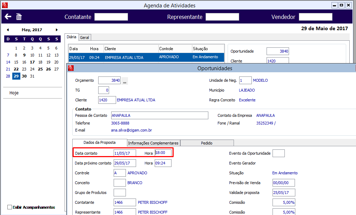Open the Orçamento lookup ellipsis button

coord(125,81)
